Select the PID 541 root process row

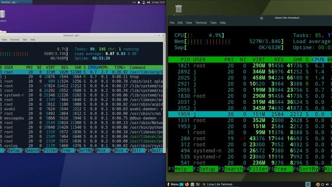click(250, 163)
